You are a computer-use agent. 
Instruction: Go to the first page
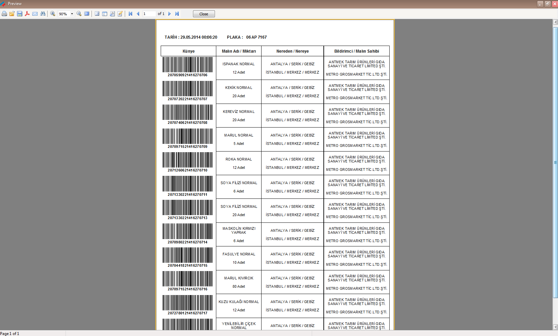coord(130,14)
